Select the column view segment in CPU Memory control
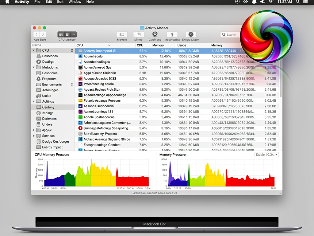 coord(67,34)
